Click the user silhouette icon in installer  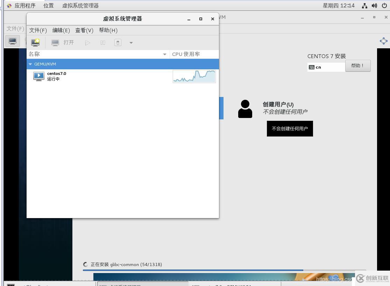click(245, 109)
